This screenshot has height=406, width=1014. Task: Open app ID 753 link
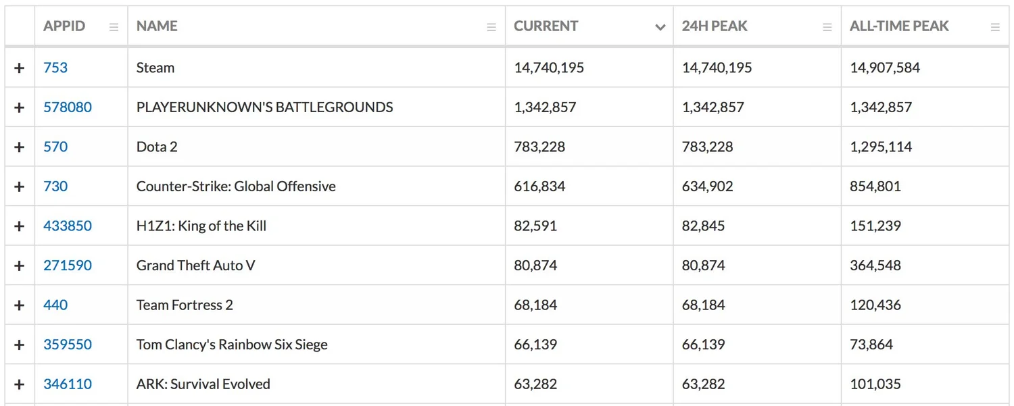tap(55, 68)
